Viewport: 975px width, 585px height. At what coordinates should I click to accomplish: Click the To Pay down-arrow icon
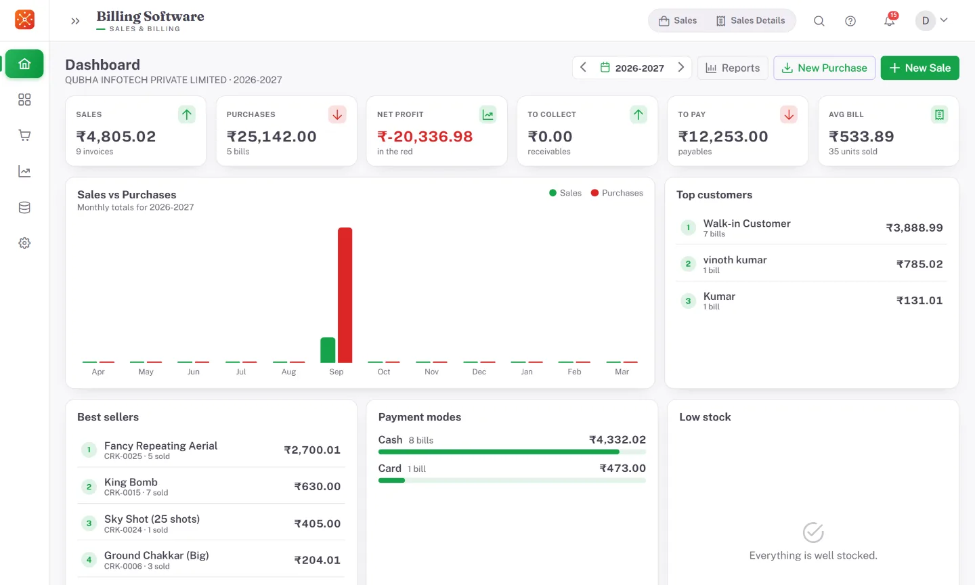[789, 114]
